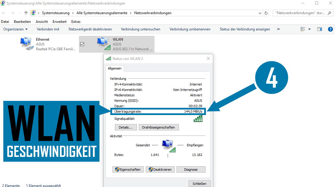Open the Ethernet adapter icon
The height and width of the screenshot is (187, 335).
point(26,43)
